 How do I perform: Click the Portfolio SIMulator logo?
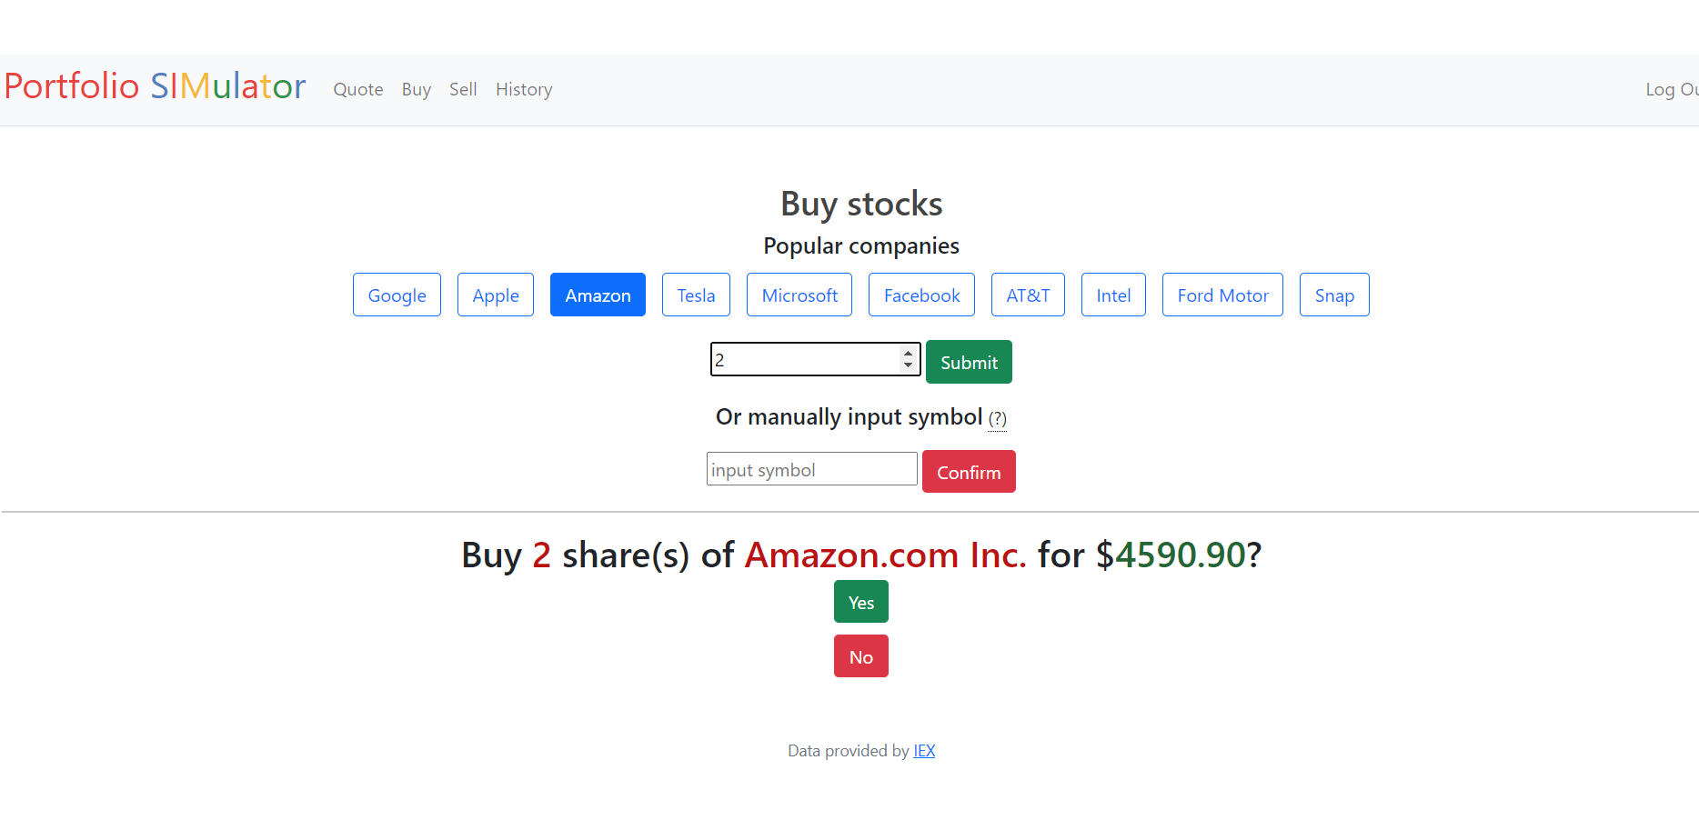(155, 86)
